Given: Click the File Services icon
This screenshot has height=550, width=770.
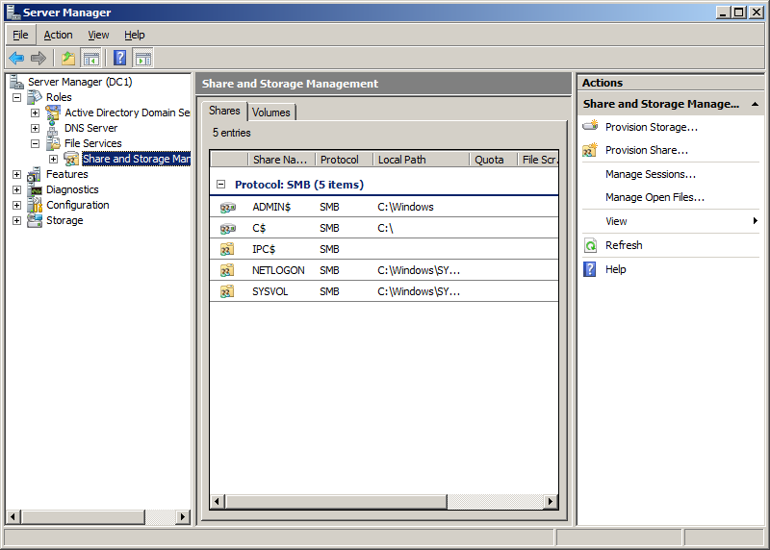Looking at the screenshot, I should (x=53, y=143).
